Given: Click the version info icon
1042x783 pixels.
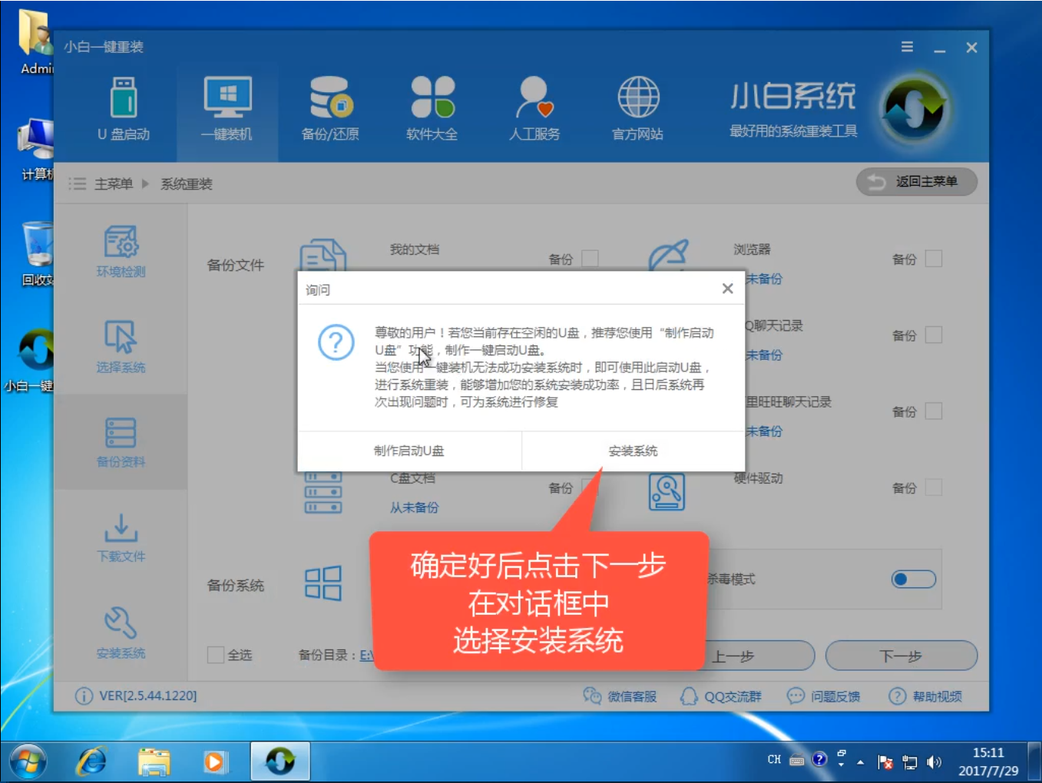Looking at the screenshot, I should (x=84, y=695).
